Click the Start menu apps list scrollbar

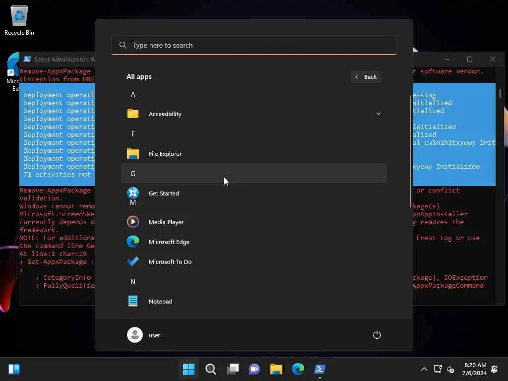click(410, 152)
